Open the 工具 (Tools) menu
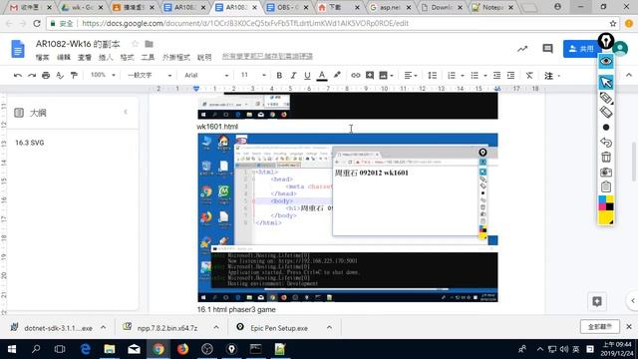The height and width of the screenshot is (359, 638). pyautogui.click(x=148, y=58)
